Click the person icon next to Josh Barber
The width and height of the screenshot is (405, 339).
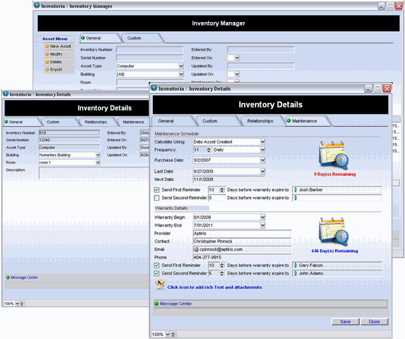tap(296, 190)
